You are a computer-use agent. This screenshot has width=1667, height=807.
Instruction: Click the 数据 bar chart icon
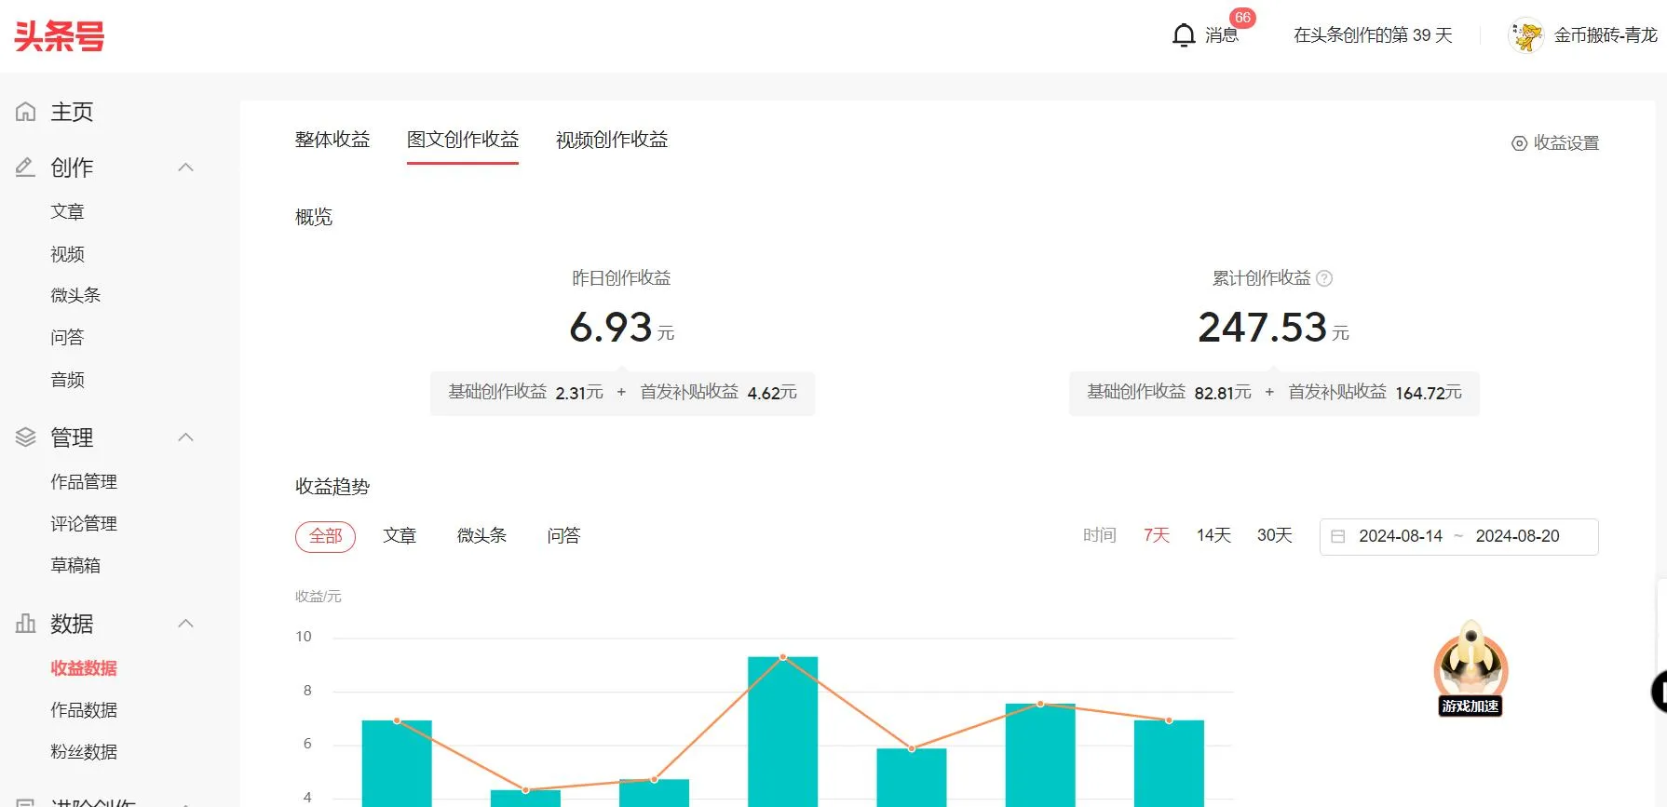[x=26, y=624]
